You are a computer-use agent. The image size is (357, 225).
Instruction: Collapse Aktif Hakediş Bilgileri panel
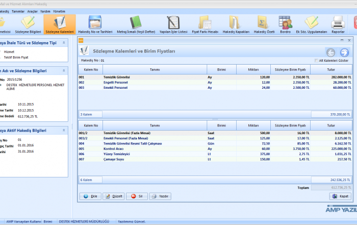click(64, 130)
